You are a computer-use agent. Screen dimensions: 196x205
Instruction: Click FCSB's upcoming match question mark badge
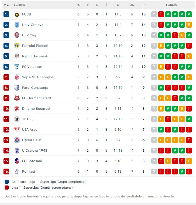pyautogui.click(x=154, y=14)
